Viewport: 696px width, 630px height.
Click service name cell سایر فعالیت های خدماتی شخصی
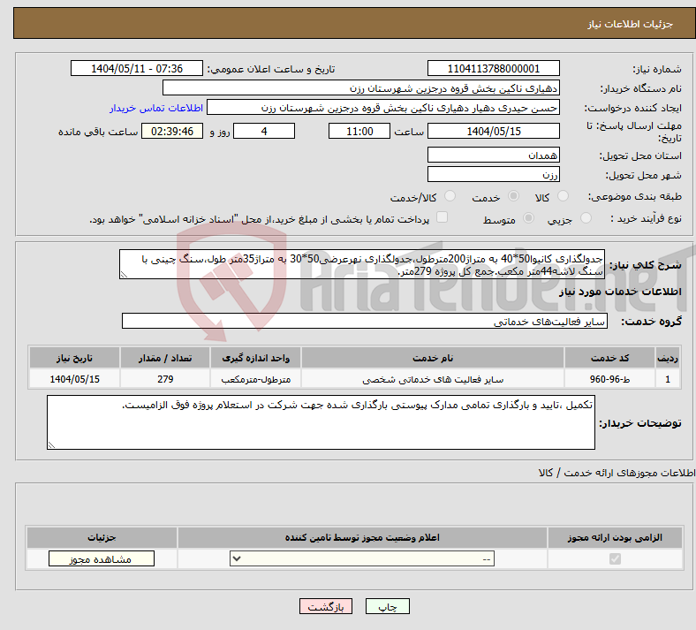click(x=432, y=379)
